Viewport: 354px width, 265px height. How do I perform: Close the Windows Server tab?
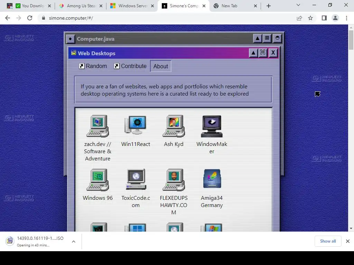(x=152, y=6)
